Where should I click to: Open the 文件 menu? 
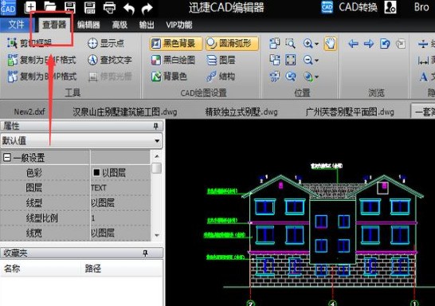17,25
